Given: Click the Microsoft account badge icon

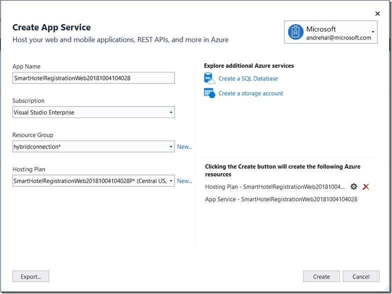Looking at the screenshot, I should point(295,32).
